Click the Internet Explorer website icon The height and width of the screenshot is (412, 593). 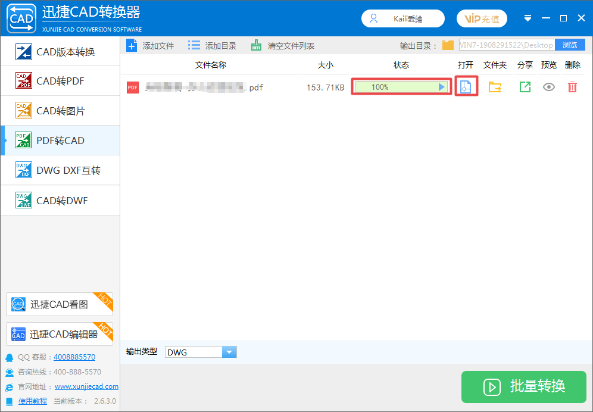pos(10,387)
